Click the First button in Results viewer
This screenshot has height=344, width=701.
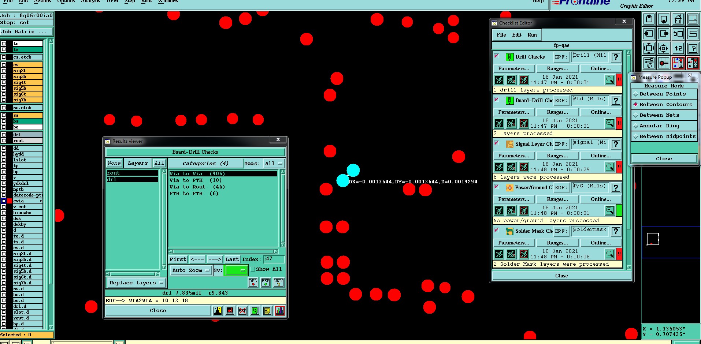(178, 259)
